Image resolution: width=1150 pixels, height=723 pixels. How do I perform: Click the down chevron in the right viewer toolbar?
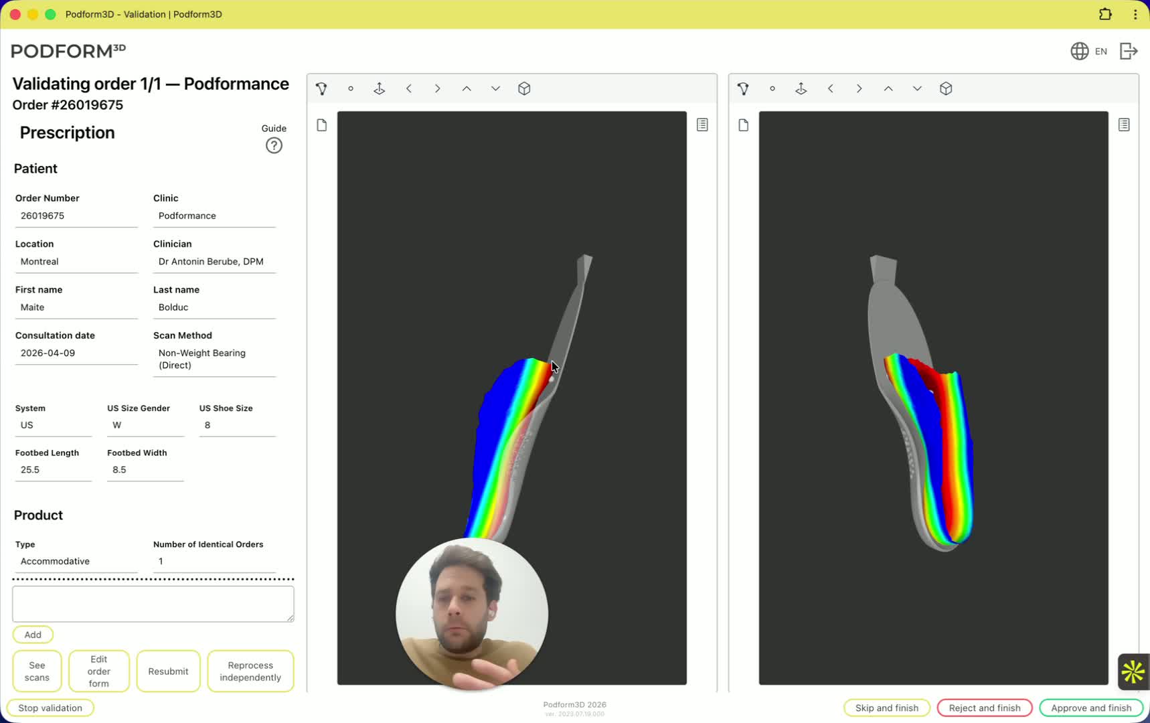917,88
